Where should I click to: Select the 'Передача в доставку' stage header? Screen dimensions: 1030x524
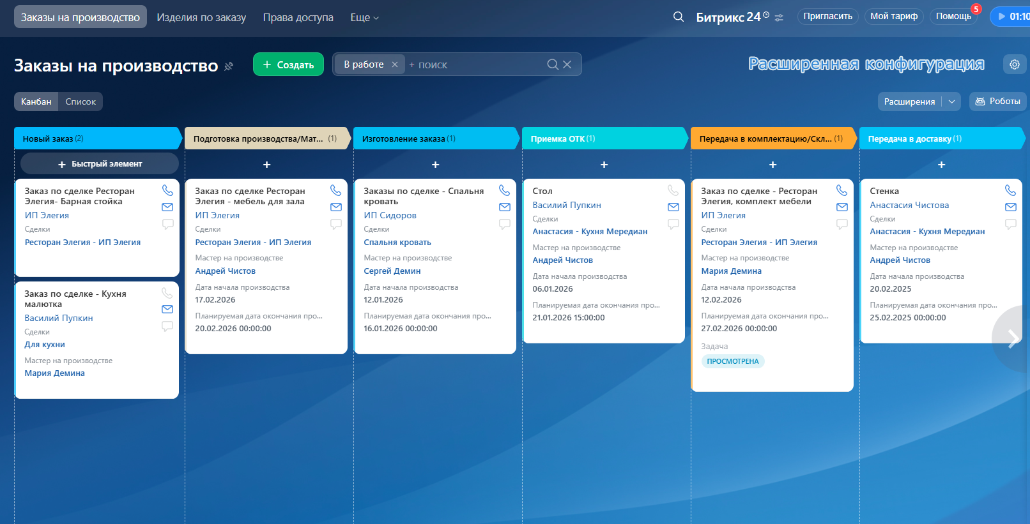(942, 138)
